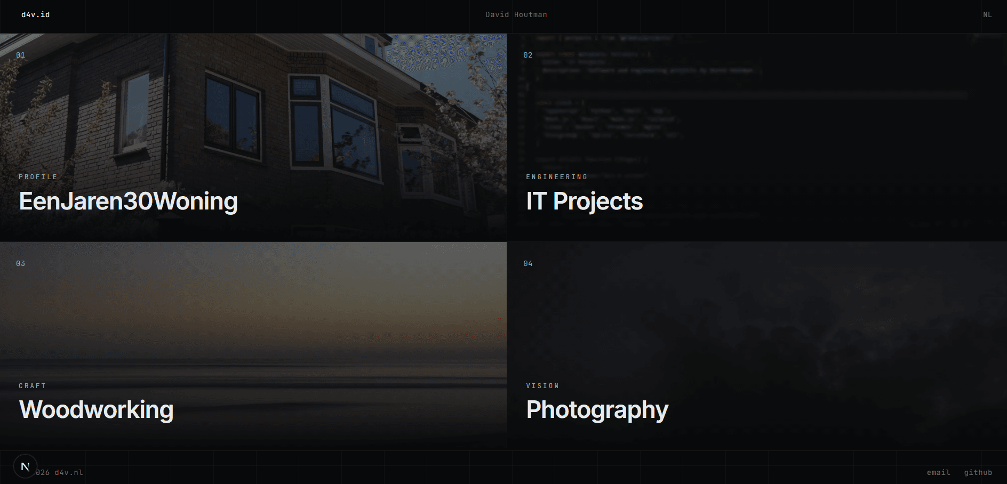This screenshot has width=1007, height=484.
Task: Click the 03 number on woodworking card
Action: [21, 264]
